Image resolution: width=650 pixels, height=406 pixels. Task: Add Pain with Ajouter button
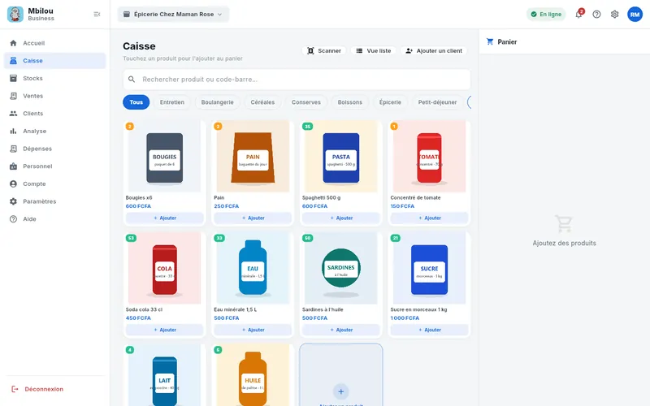(x=253, y=218)
